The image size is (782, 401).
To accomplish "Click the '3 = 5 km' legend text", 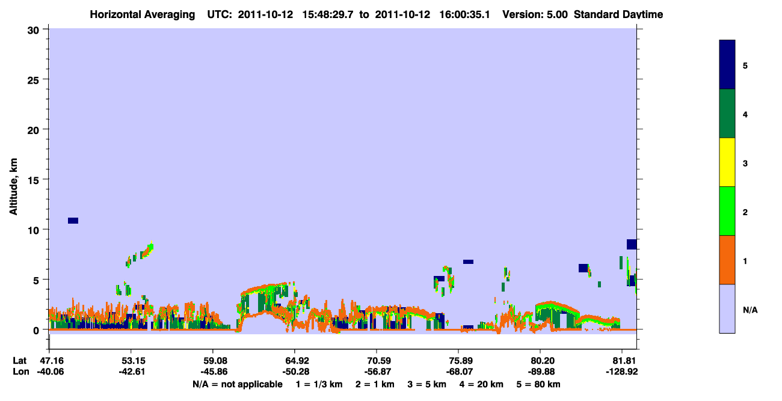I will pyautogui.click(x=427, y=384).
